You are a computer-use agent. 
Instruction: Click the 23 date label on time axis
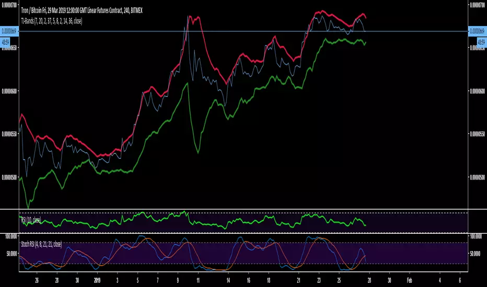[x=319, y=280]
